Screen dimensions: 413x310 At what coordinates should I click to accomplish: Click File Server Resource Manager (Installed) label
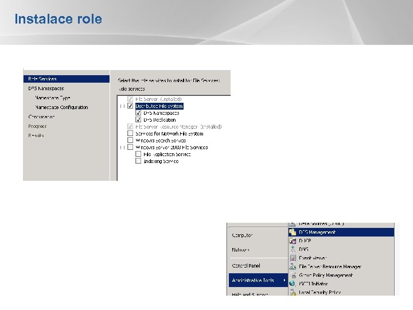pyautogui.click(x=178, y=126)
